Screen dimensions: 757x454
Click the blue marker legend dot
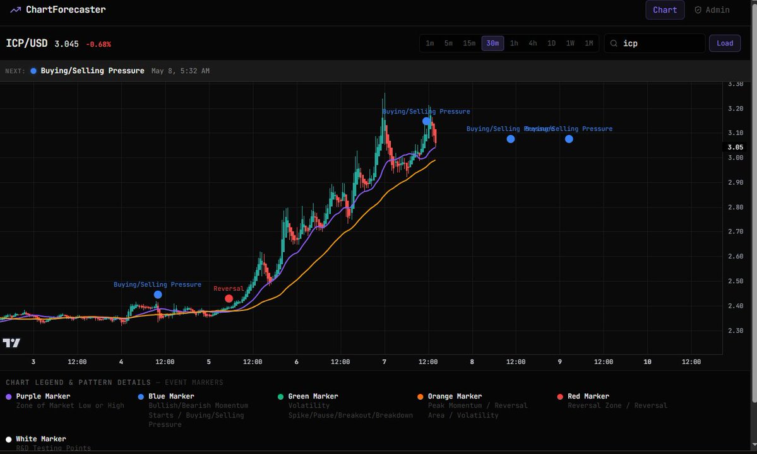[x=141, y=397]
